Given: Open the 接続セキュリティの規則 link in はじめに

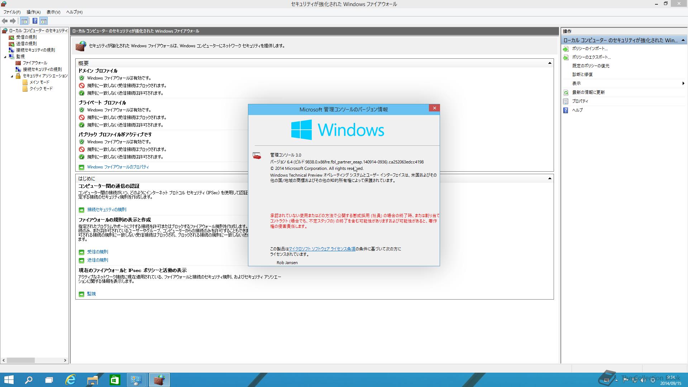Looking at the screenshot, I should 107,210.
